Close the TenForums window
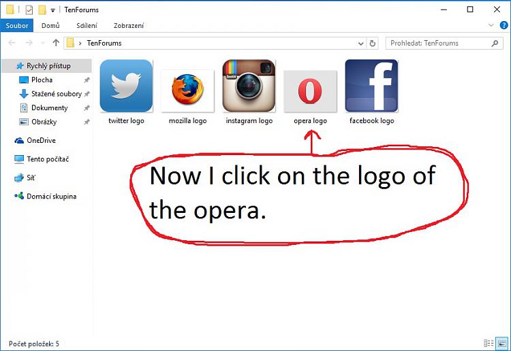 pos(497,10)
